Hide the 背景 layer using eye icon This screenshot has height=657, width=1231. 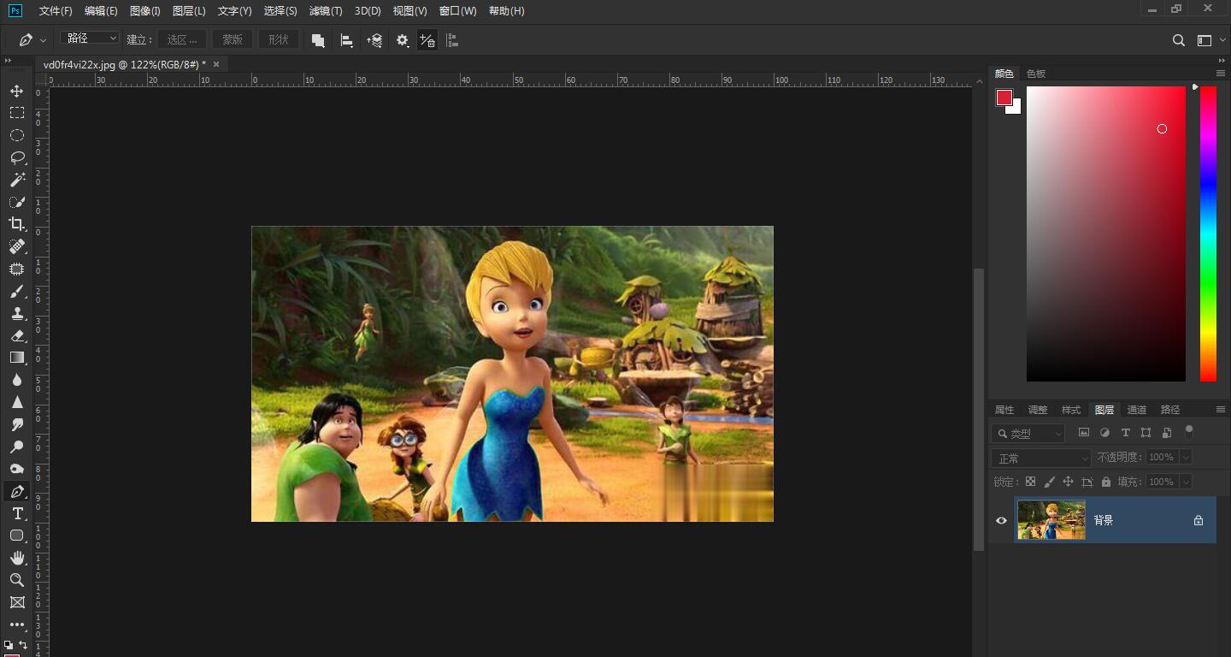[1001, 520]
